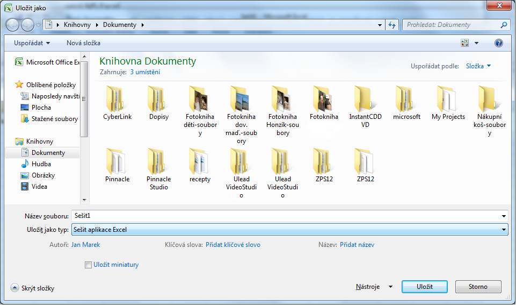Viewport: 516px width, 305px height.
Task: Click the search magnifier icon
Action: [504, 25]
